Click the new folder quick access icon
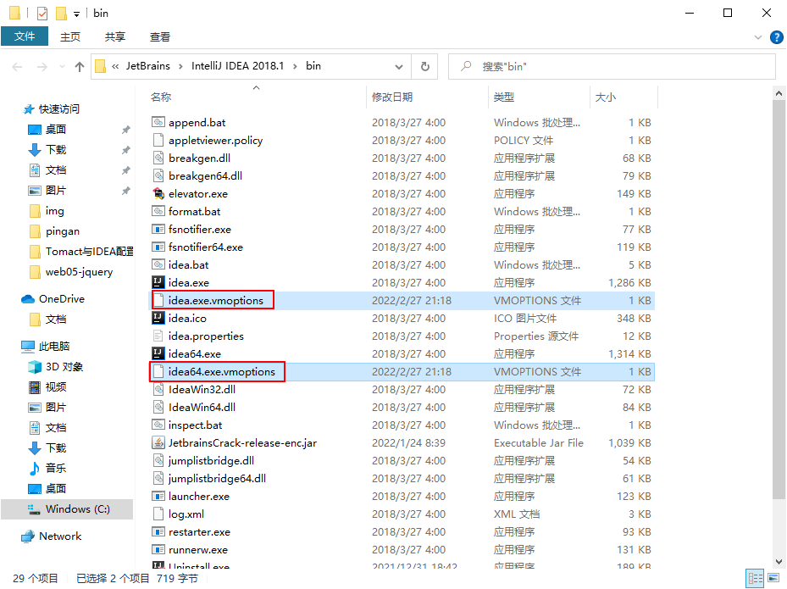 (61, 13)
